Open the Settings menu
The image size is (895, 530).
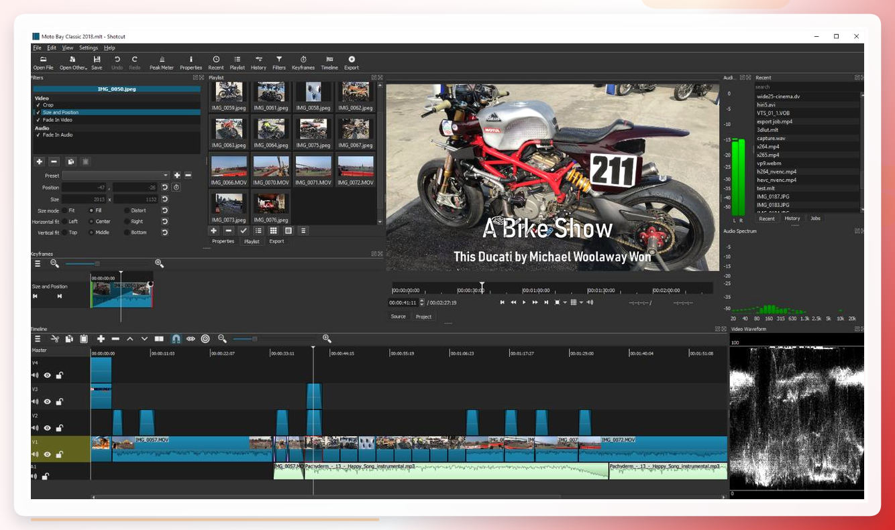(x=89, y=48)
